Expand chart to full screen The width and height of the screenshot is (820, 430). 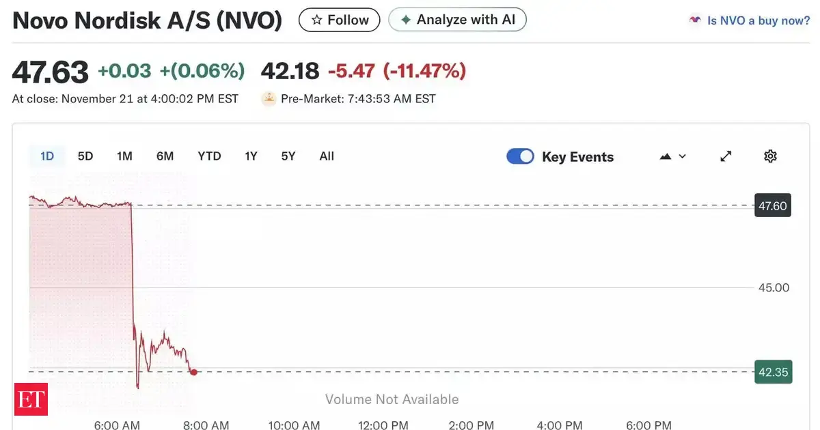pyautogui.click(x=726, y=156)
